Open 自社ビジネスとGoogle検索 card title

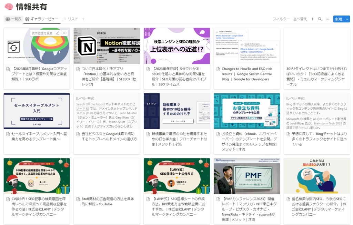tap(109, 136)
